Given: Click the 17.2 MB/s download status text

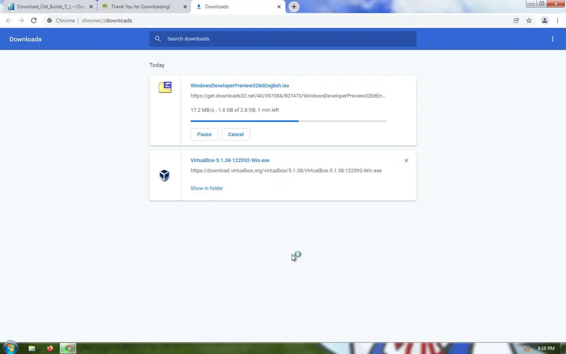Looking at the screenshot, I should point(235,110).
